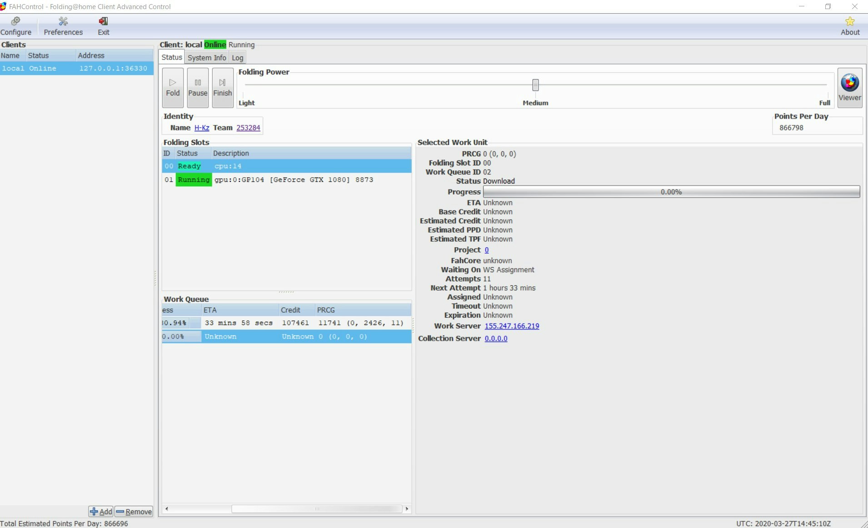The width and height of the screenshot is (868, 528).
Task: Sort work queue by PRCG column
Action: pos(363,310)
